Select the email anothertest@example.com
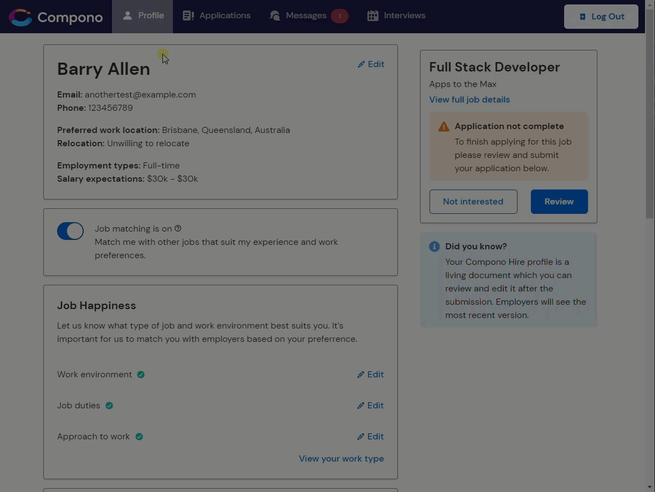 140,95
